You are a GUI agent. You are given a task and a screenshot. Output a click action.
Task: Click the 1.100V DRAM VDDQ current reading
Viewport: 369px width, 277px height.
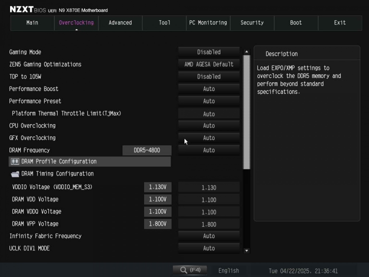(158, 212)
